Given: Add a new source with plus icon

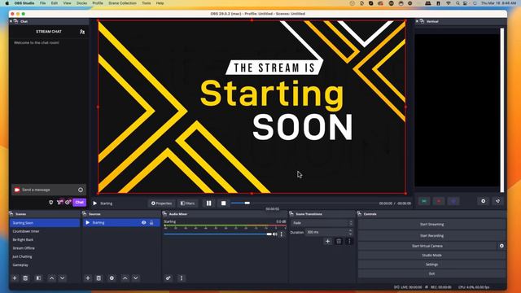Looking at the screenshot, I should 88,278.
